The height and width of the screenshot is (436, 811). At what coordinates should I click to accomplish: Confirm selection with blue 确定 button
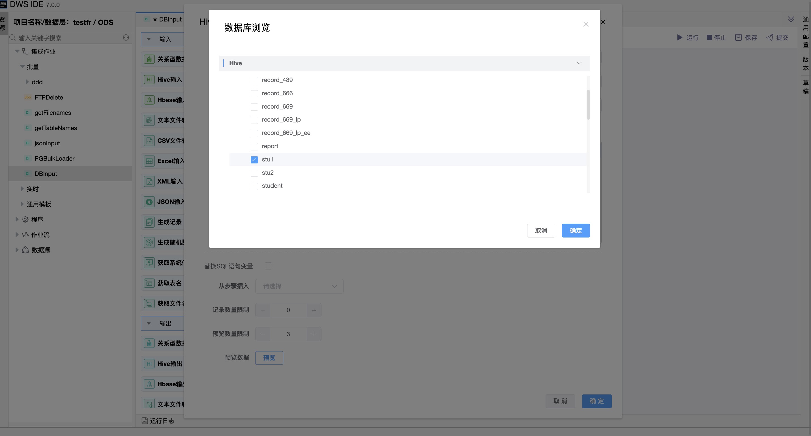(576, 231)
